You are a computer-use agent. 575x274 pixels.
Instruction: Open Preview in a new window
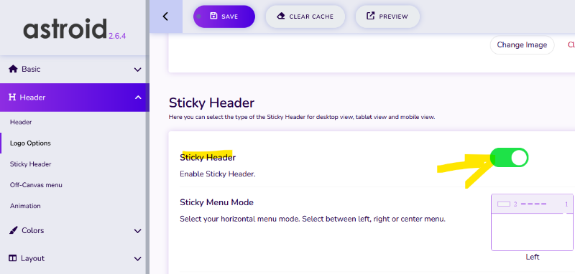[387, 16]
